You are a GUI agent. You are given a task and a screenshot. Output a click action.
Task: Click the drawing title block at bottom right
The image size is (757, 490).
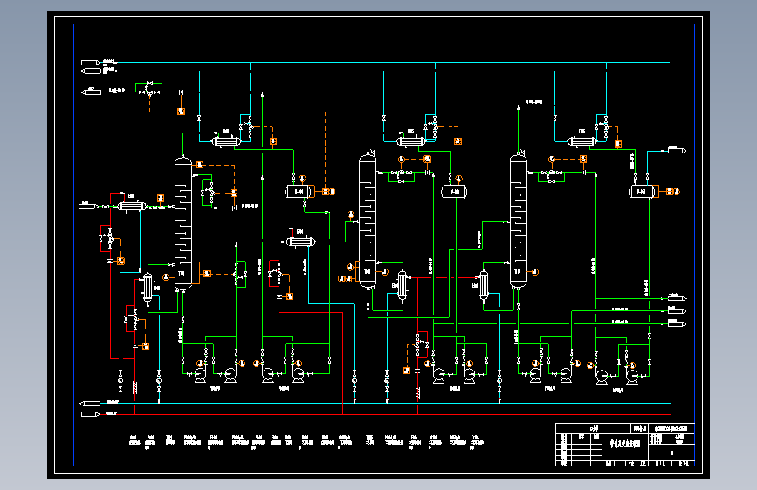click(x=625, y=445)
